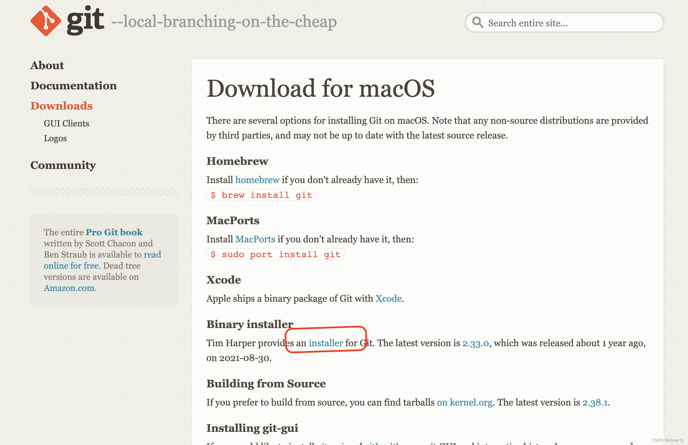688x445 pixels.
Task: Click the Homebrew section heading
Action: (237, 161)
